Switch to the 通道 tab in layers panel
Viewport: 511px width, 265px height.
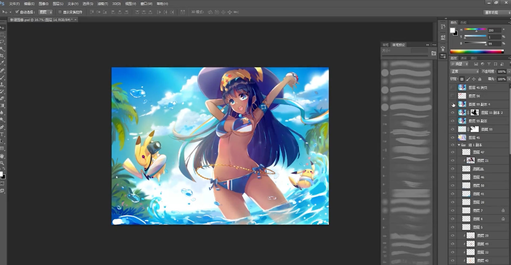pyautogui.click(x=464, y=58)
